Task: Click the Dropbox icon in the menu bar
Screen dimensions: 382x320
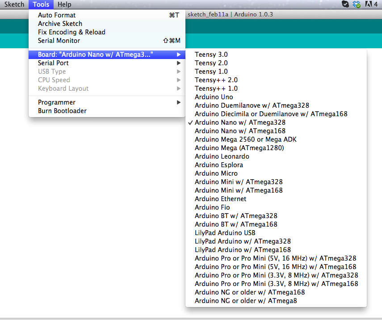Action: click(357, 4)
